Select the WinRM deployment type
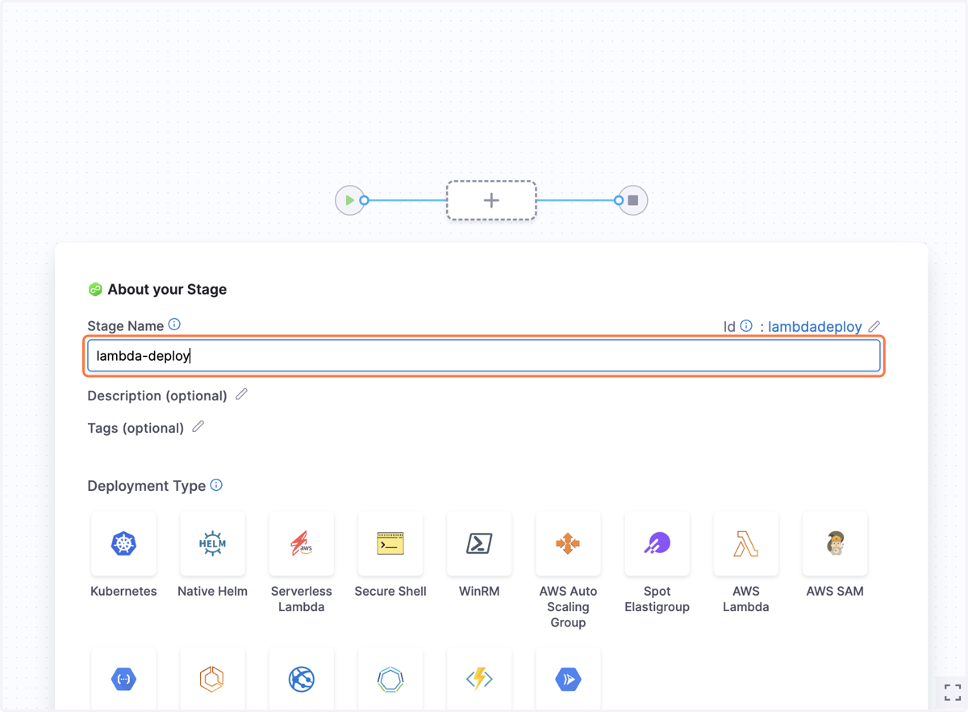The width and height of the screenshot is (968, 712). (x=479, y=543)
